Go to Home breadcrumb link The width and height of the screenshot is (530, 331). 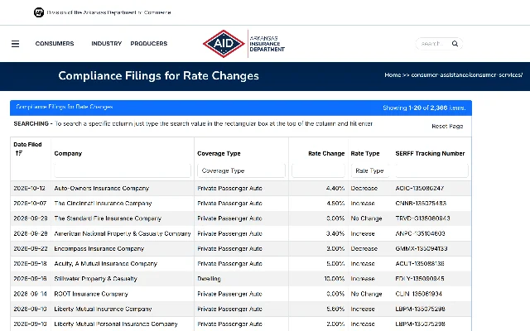(x=393, y=75)
